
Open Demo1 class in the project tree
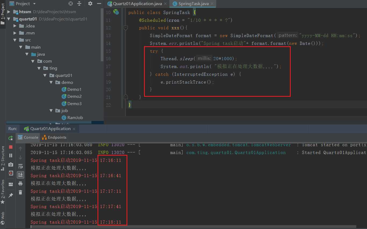pyautogui.click(x=71, y=90)
